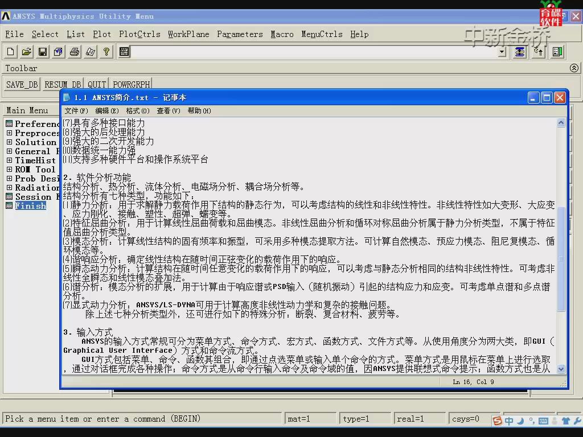Select Finish in the Main Menu
This screenshot has width=583, height=437.
coord(31,206)
